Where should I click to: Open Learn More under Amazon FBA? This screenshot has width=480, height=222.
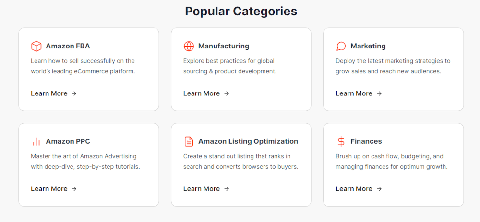tap(54, 93)
